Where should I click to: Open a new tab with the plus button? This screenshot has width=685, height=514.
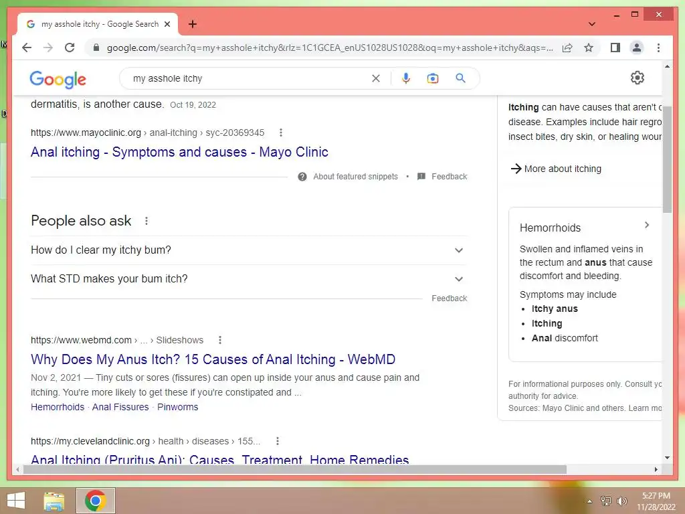[x=192, y=24]
